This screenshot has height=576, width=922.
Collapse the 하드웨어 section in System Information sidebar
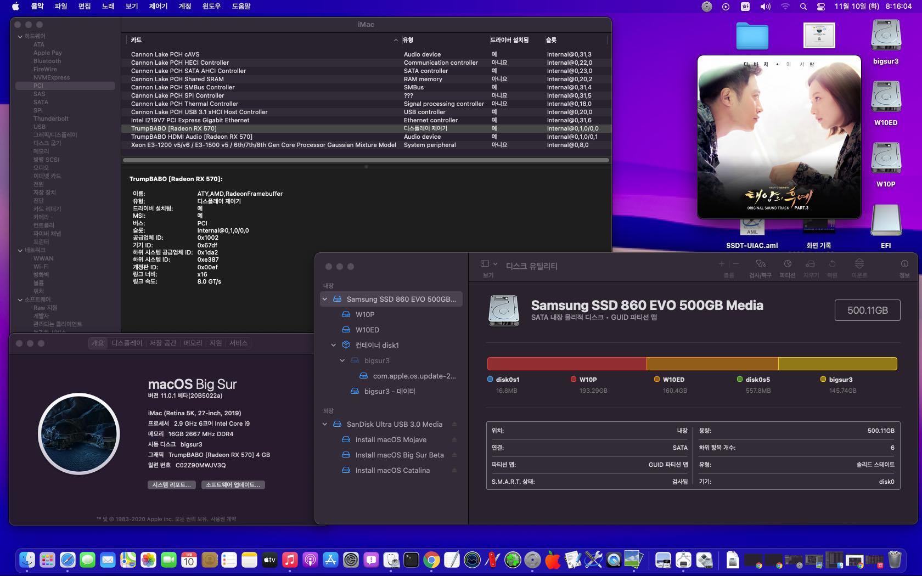click(x=20, y=36)
